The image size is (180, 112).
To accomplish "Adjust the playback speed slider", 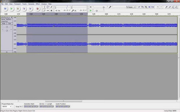I will pos(97,11).
